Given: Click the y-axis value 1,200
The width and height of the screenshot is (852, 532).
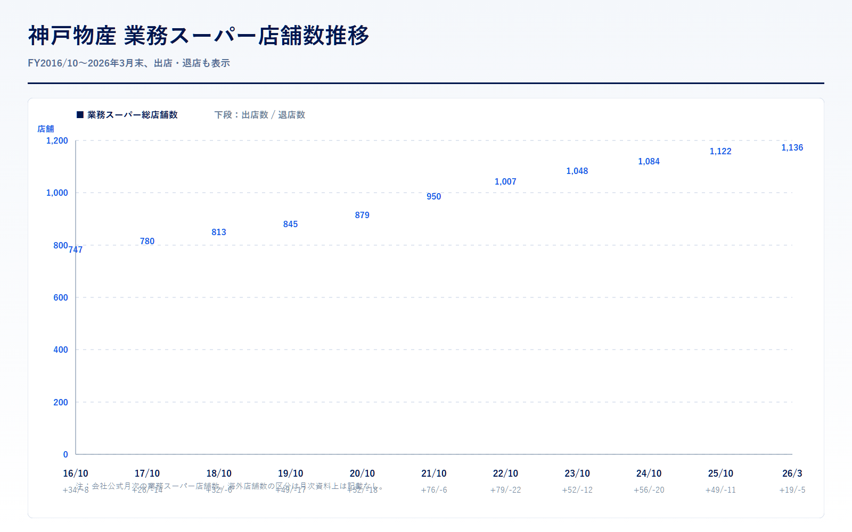Looking at the screenshot, I should tap(57, 141).
